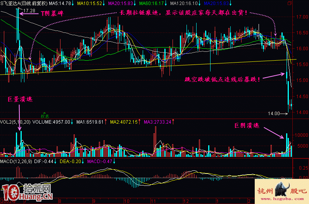This screenshot has height=204, width=309.
Task: Jump to month 9 on time axis
Action: tap(94, 201)
